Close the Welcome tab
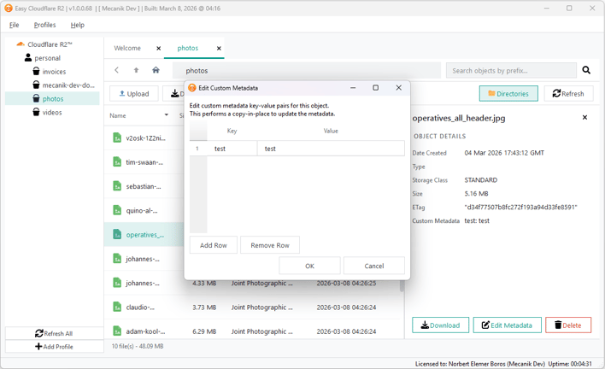The image size is (605, 369). point(159,48)
